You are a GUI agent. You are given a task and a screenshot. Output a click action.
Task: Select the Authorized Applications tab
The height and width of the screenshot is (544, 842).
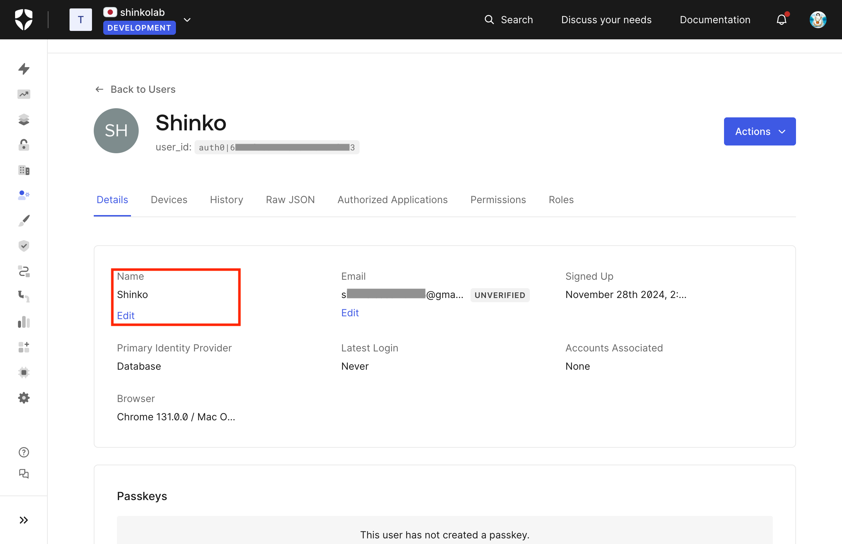[393, 200]
